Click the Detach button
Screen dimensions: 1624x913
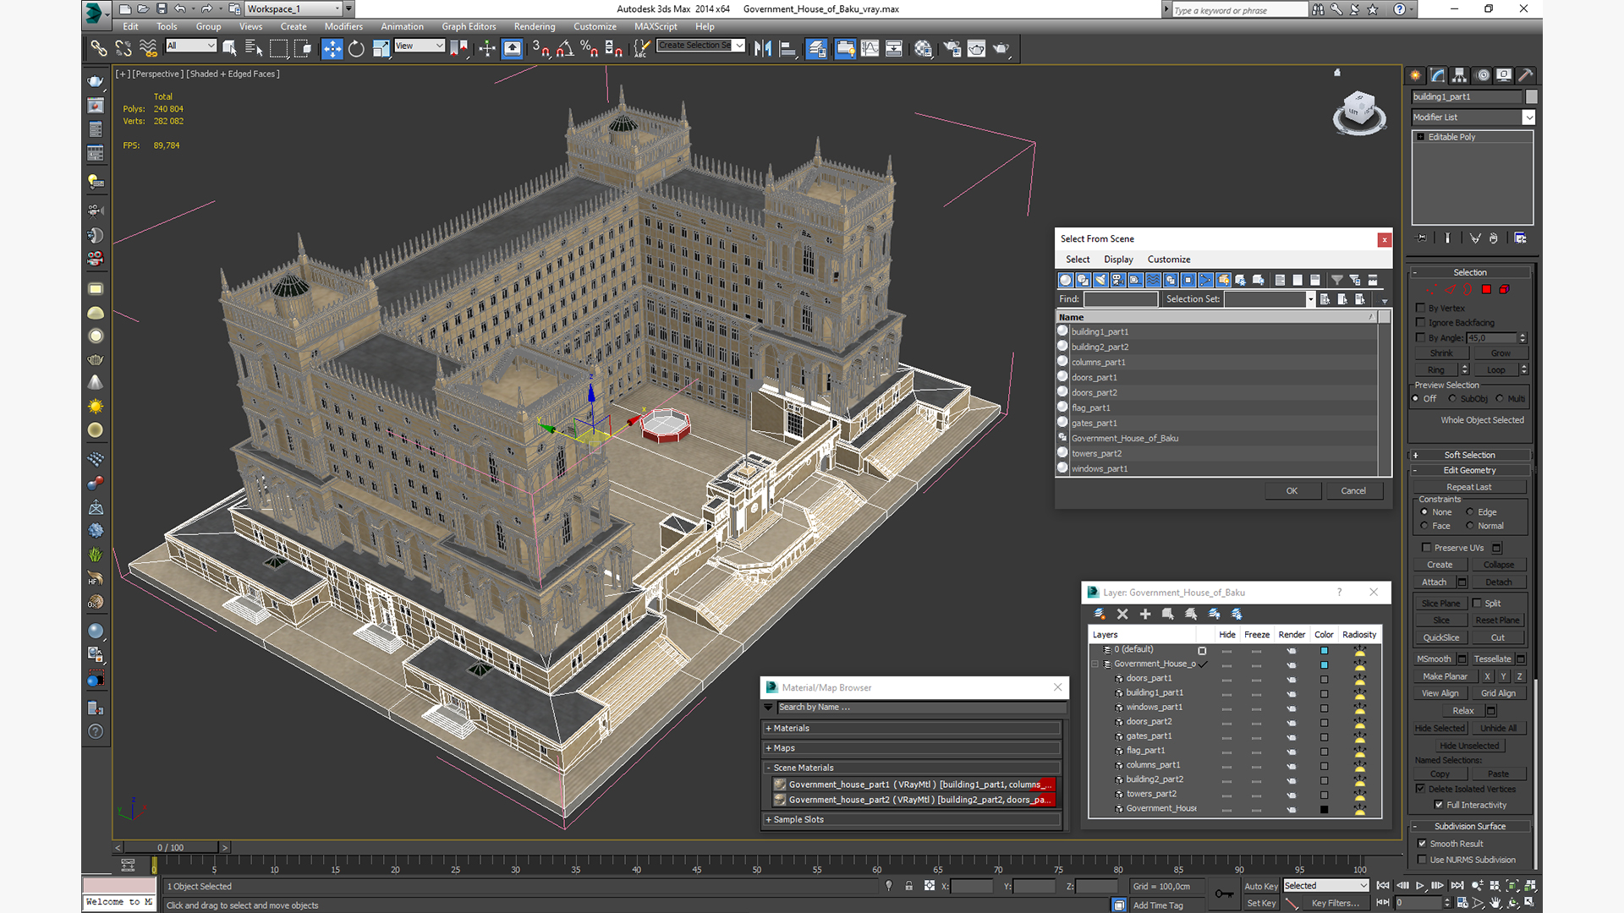click(x=1498, y=582)
